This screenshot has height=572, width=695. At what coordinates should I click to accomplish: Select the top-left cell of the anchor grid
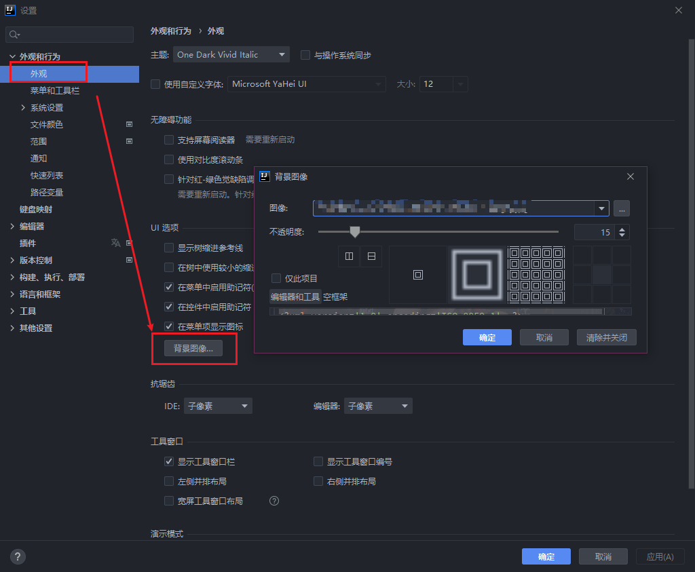pyautogui.click(x=582, y=255)
